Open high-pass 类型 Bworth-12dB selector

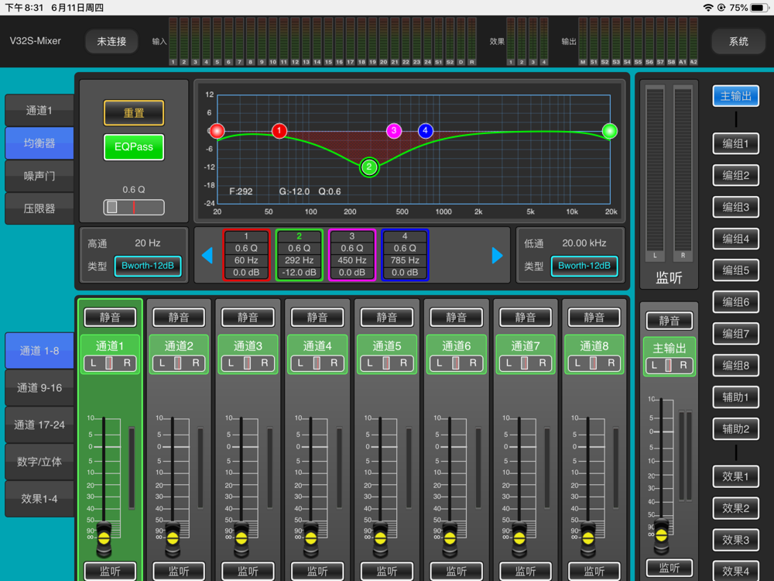[x=148, y=266]
